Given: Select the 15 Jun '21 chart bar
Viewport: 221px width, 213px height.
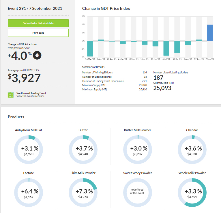Looking at the screenshot, I should [156, 43].
